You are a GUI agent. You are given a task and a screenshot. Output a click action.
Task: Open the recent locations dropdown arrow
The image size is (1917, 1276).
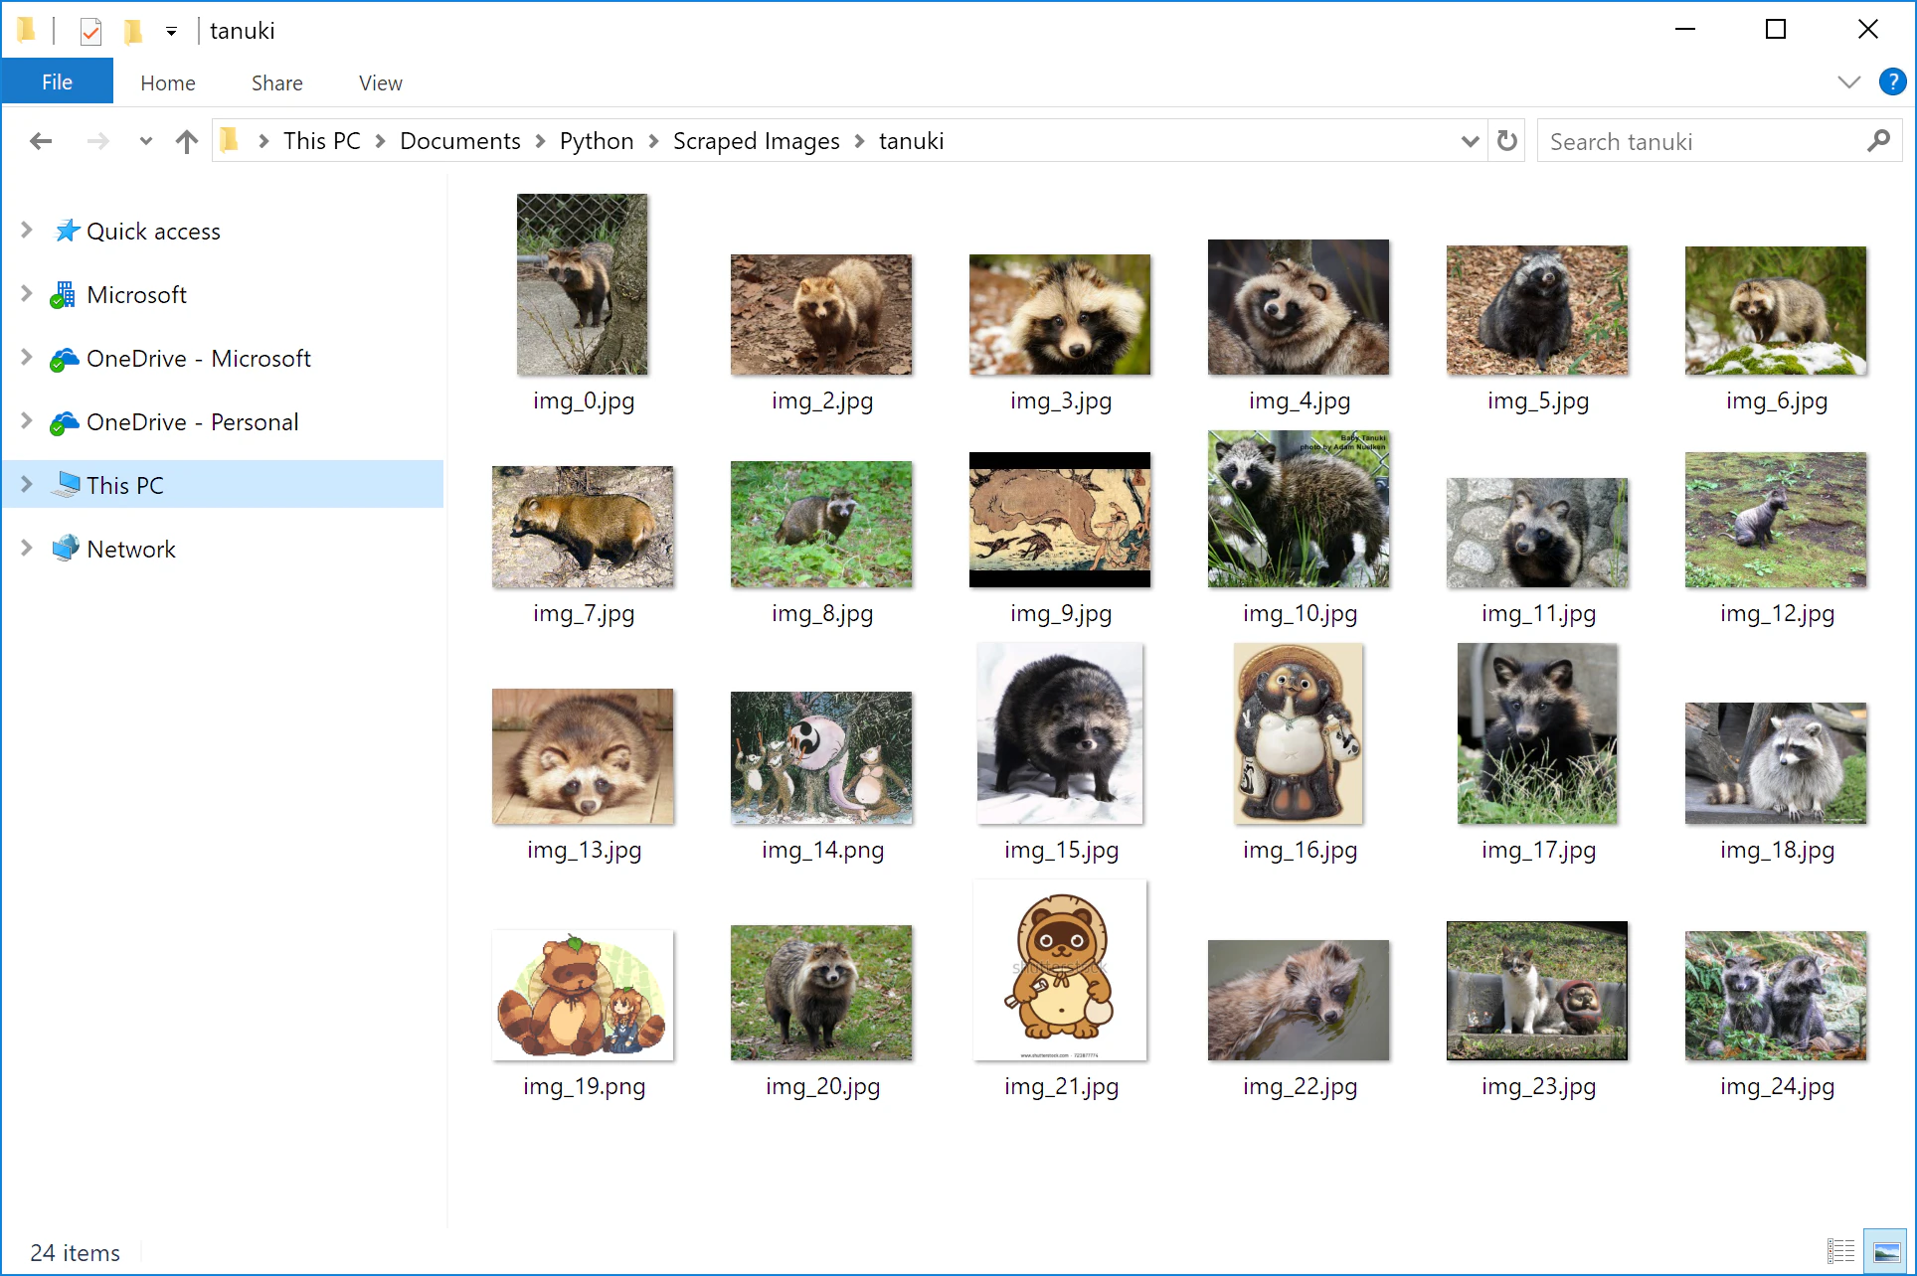click(145, 141)
